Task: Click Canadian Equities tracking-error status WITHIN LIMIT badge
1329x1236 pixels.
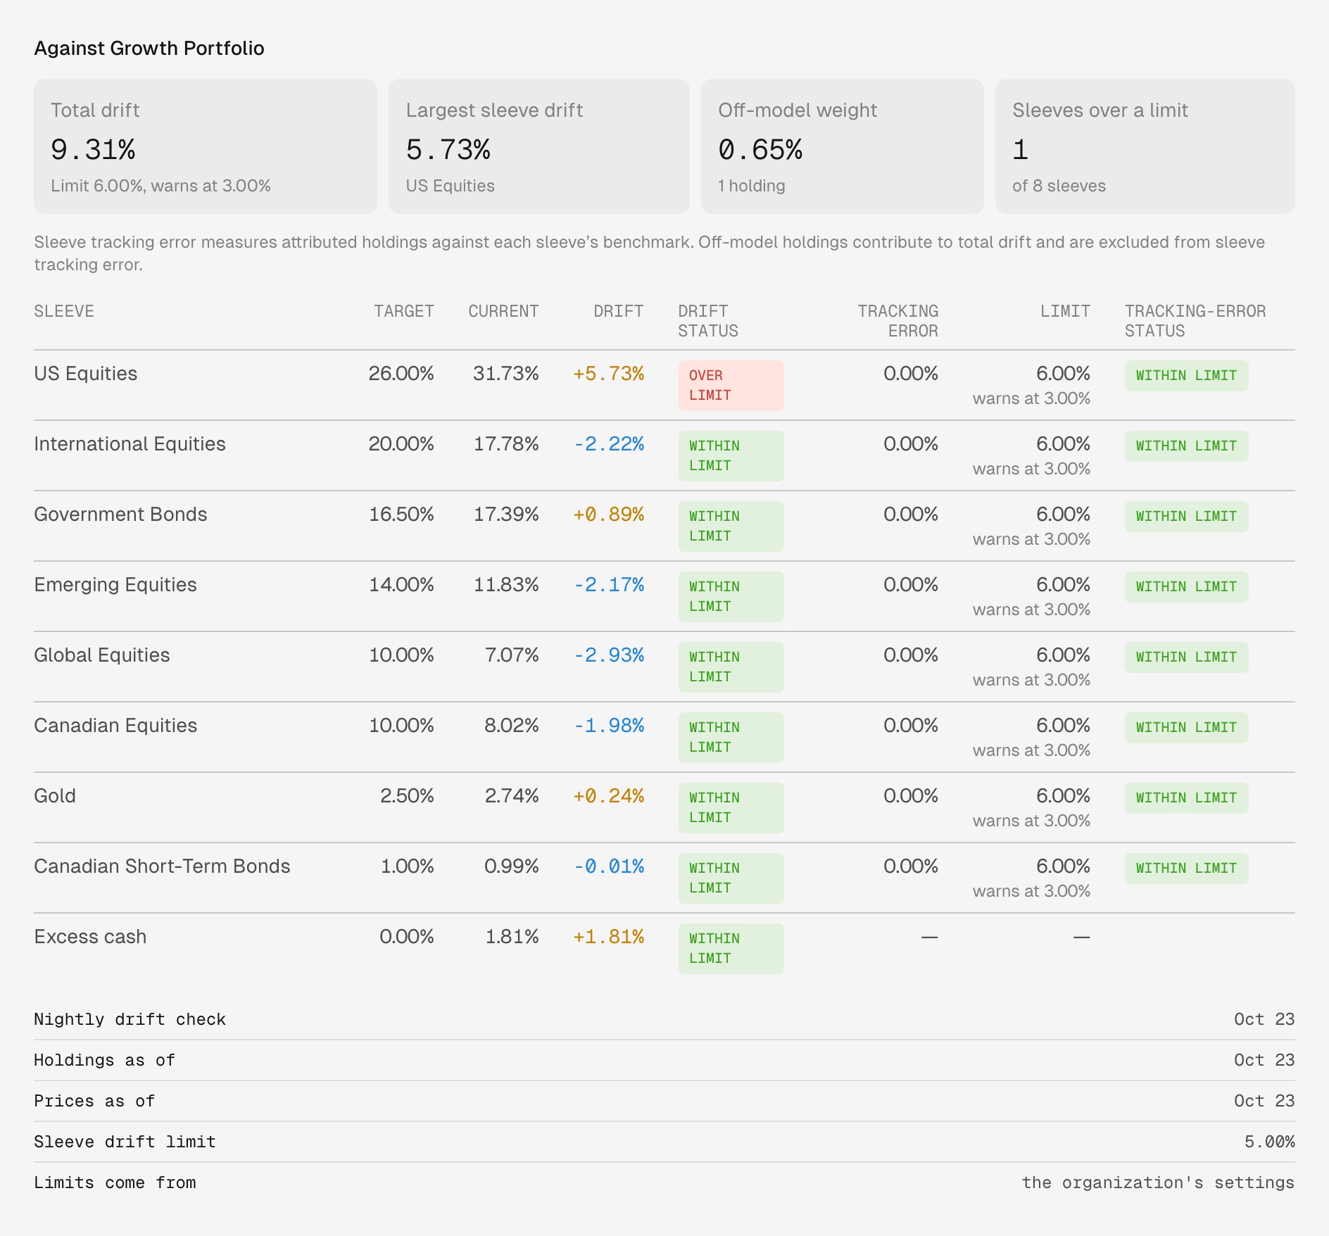Action: pyautogui.click(x=1186, y=728)
